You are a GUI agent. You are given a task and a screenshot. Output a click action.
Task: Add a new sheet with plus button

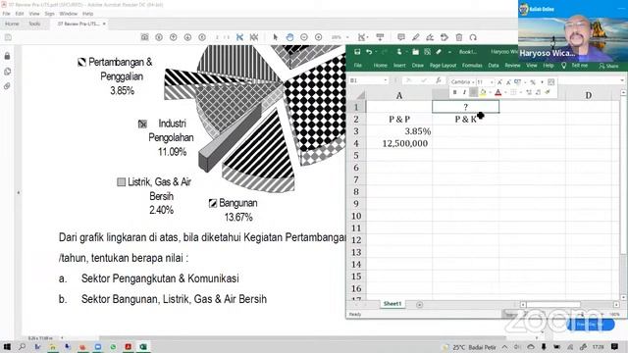tap(419, 305)
